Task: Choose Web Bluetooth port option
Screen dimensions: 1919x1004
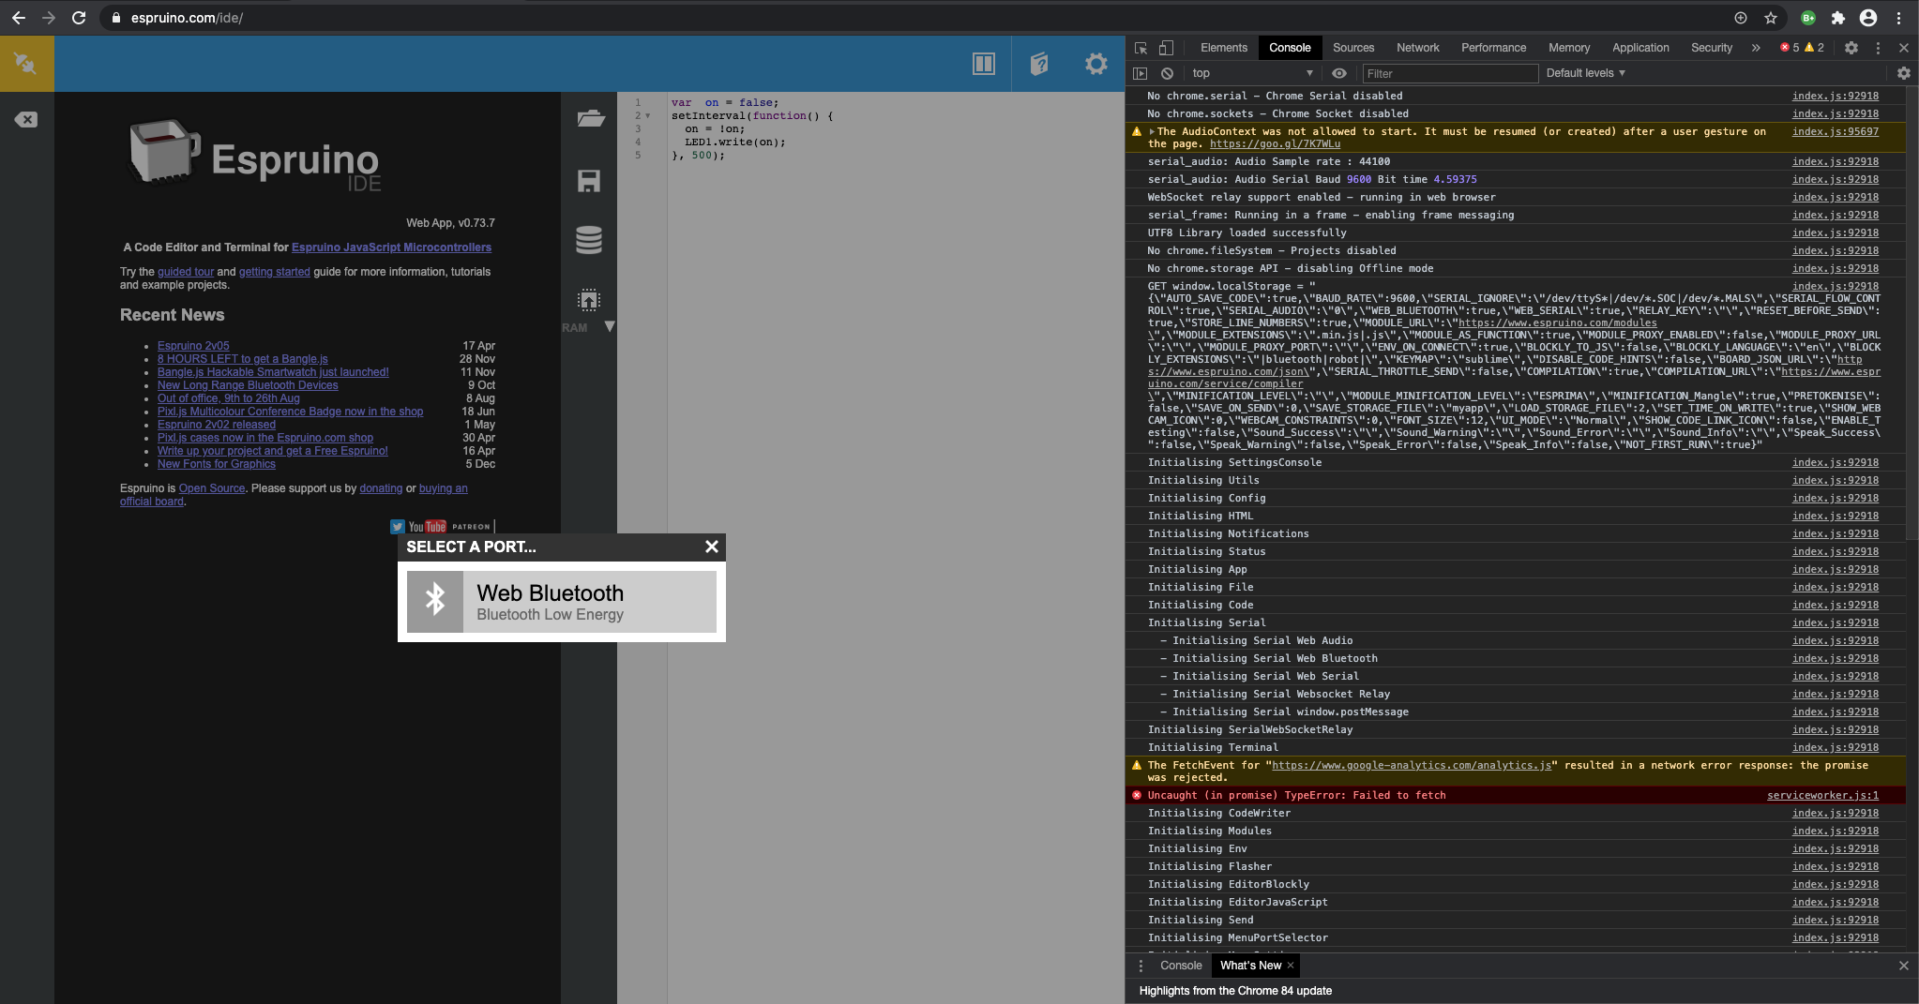Action: click(562, 602)
